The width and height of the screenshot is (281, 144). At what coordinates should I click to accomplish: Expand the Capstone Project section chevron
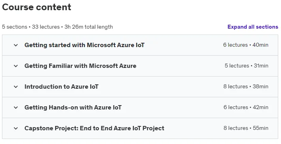[x=16, y=128]
